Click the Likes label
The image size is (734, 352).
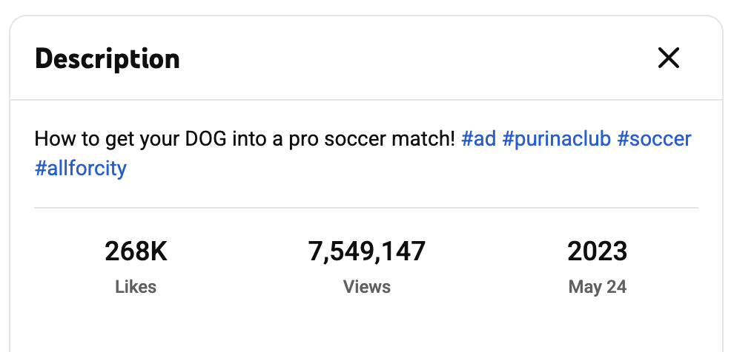(136, 287)
